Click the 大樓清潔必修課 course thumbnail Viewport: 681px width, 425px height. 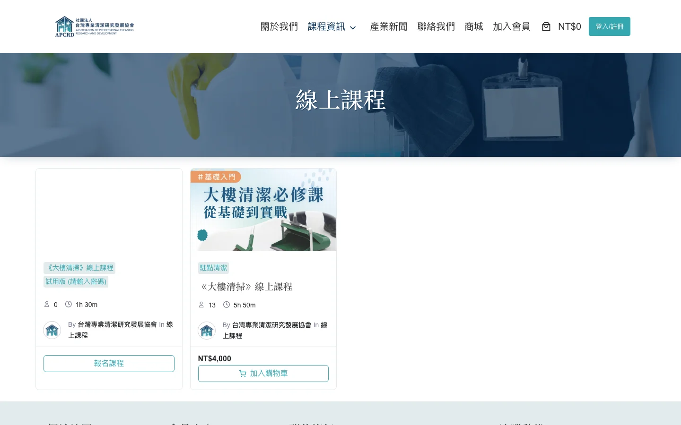[x=263, y=209]
